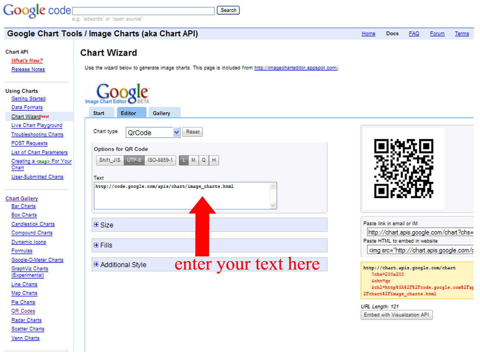
Task: Open the Line Charts link
Action: pos(24,284)
